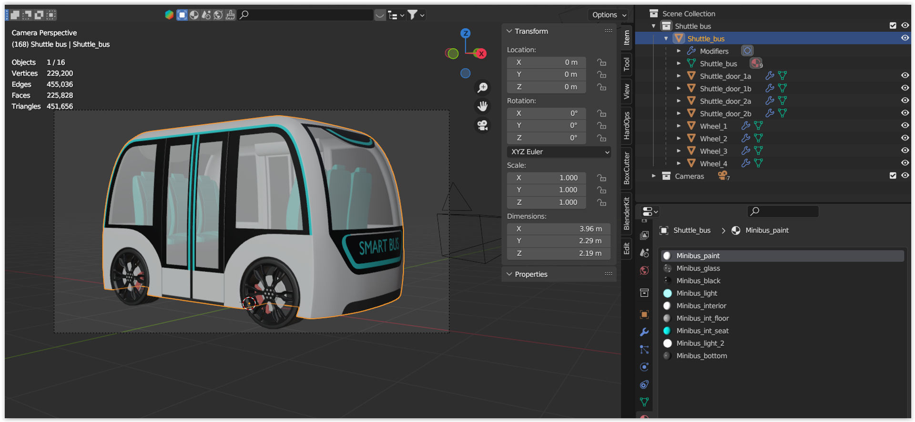Viewport: 915px width, 422px height.
Task: Open the Scene properties tab icon
Action: [644, 253]
